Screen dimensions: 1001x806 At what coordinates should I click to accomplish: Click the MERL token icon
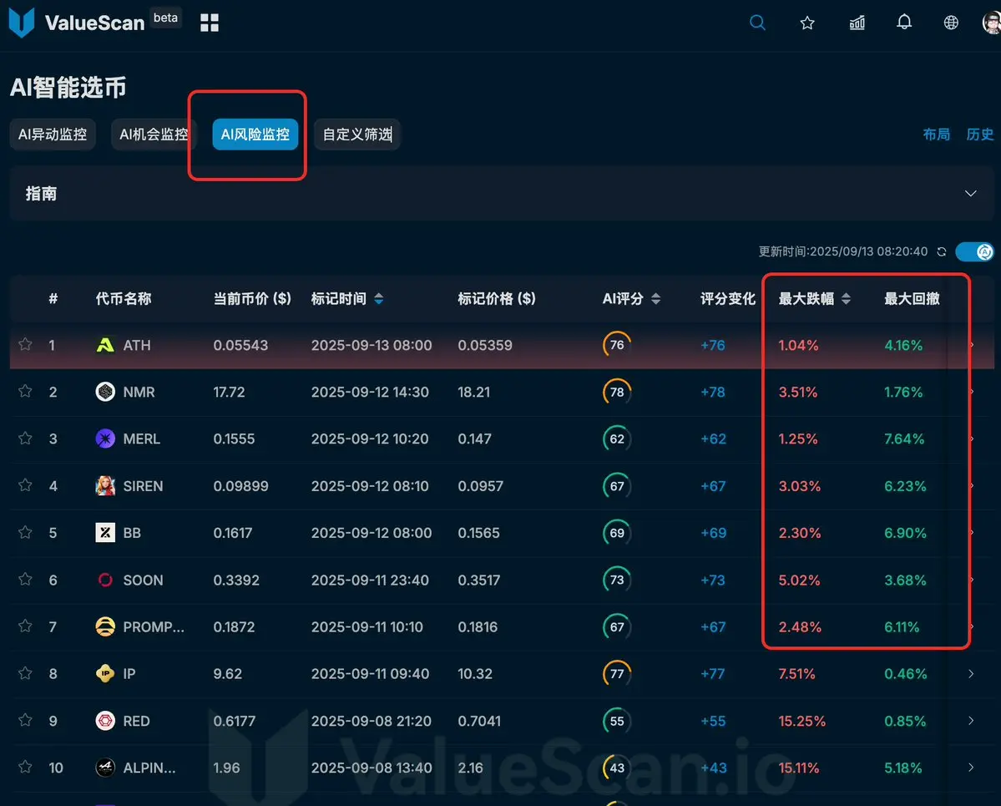pos(105,438)
